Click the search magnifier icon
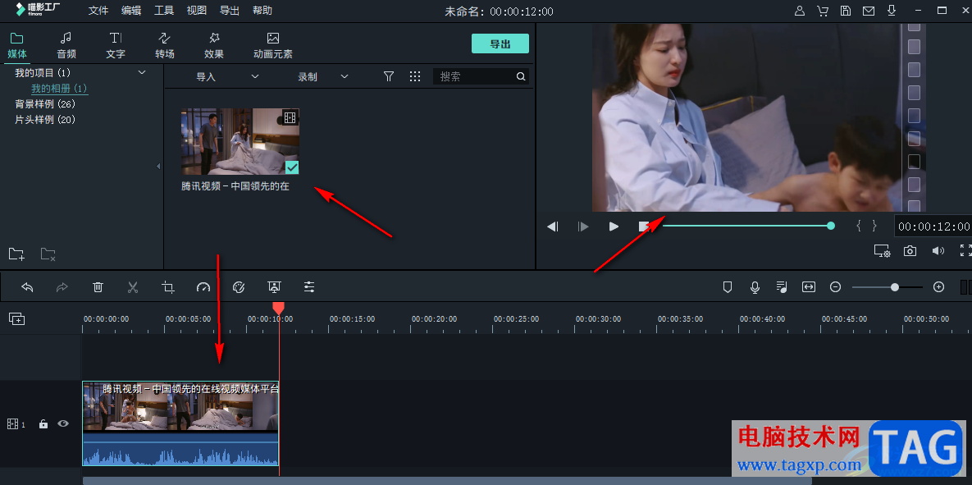972x485 pixels. click(522, 76)
